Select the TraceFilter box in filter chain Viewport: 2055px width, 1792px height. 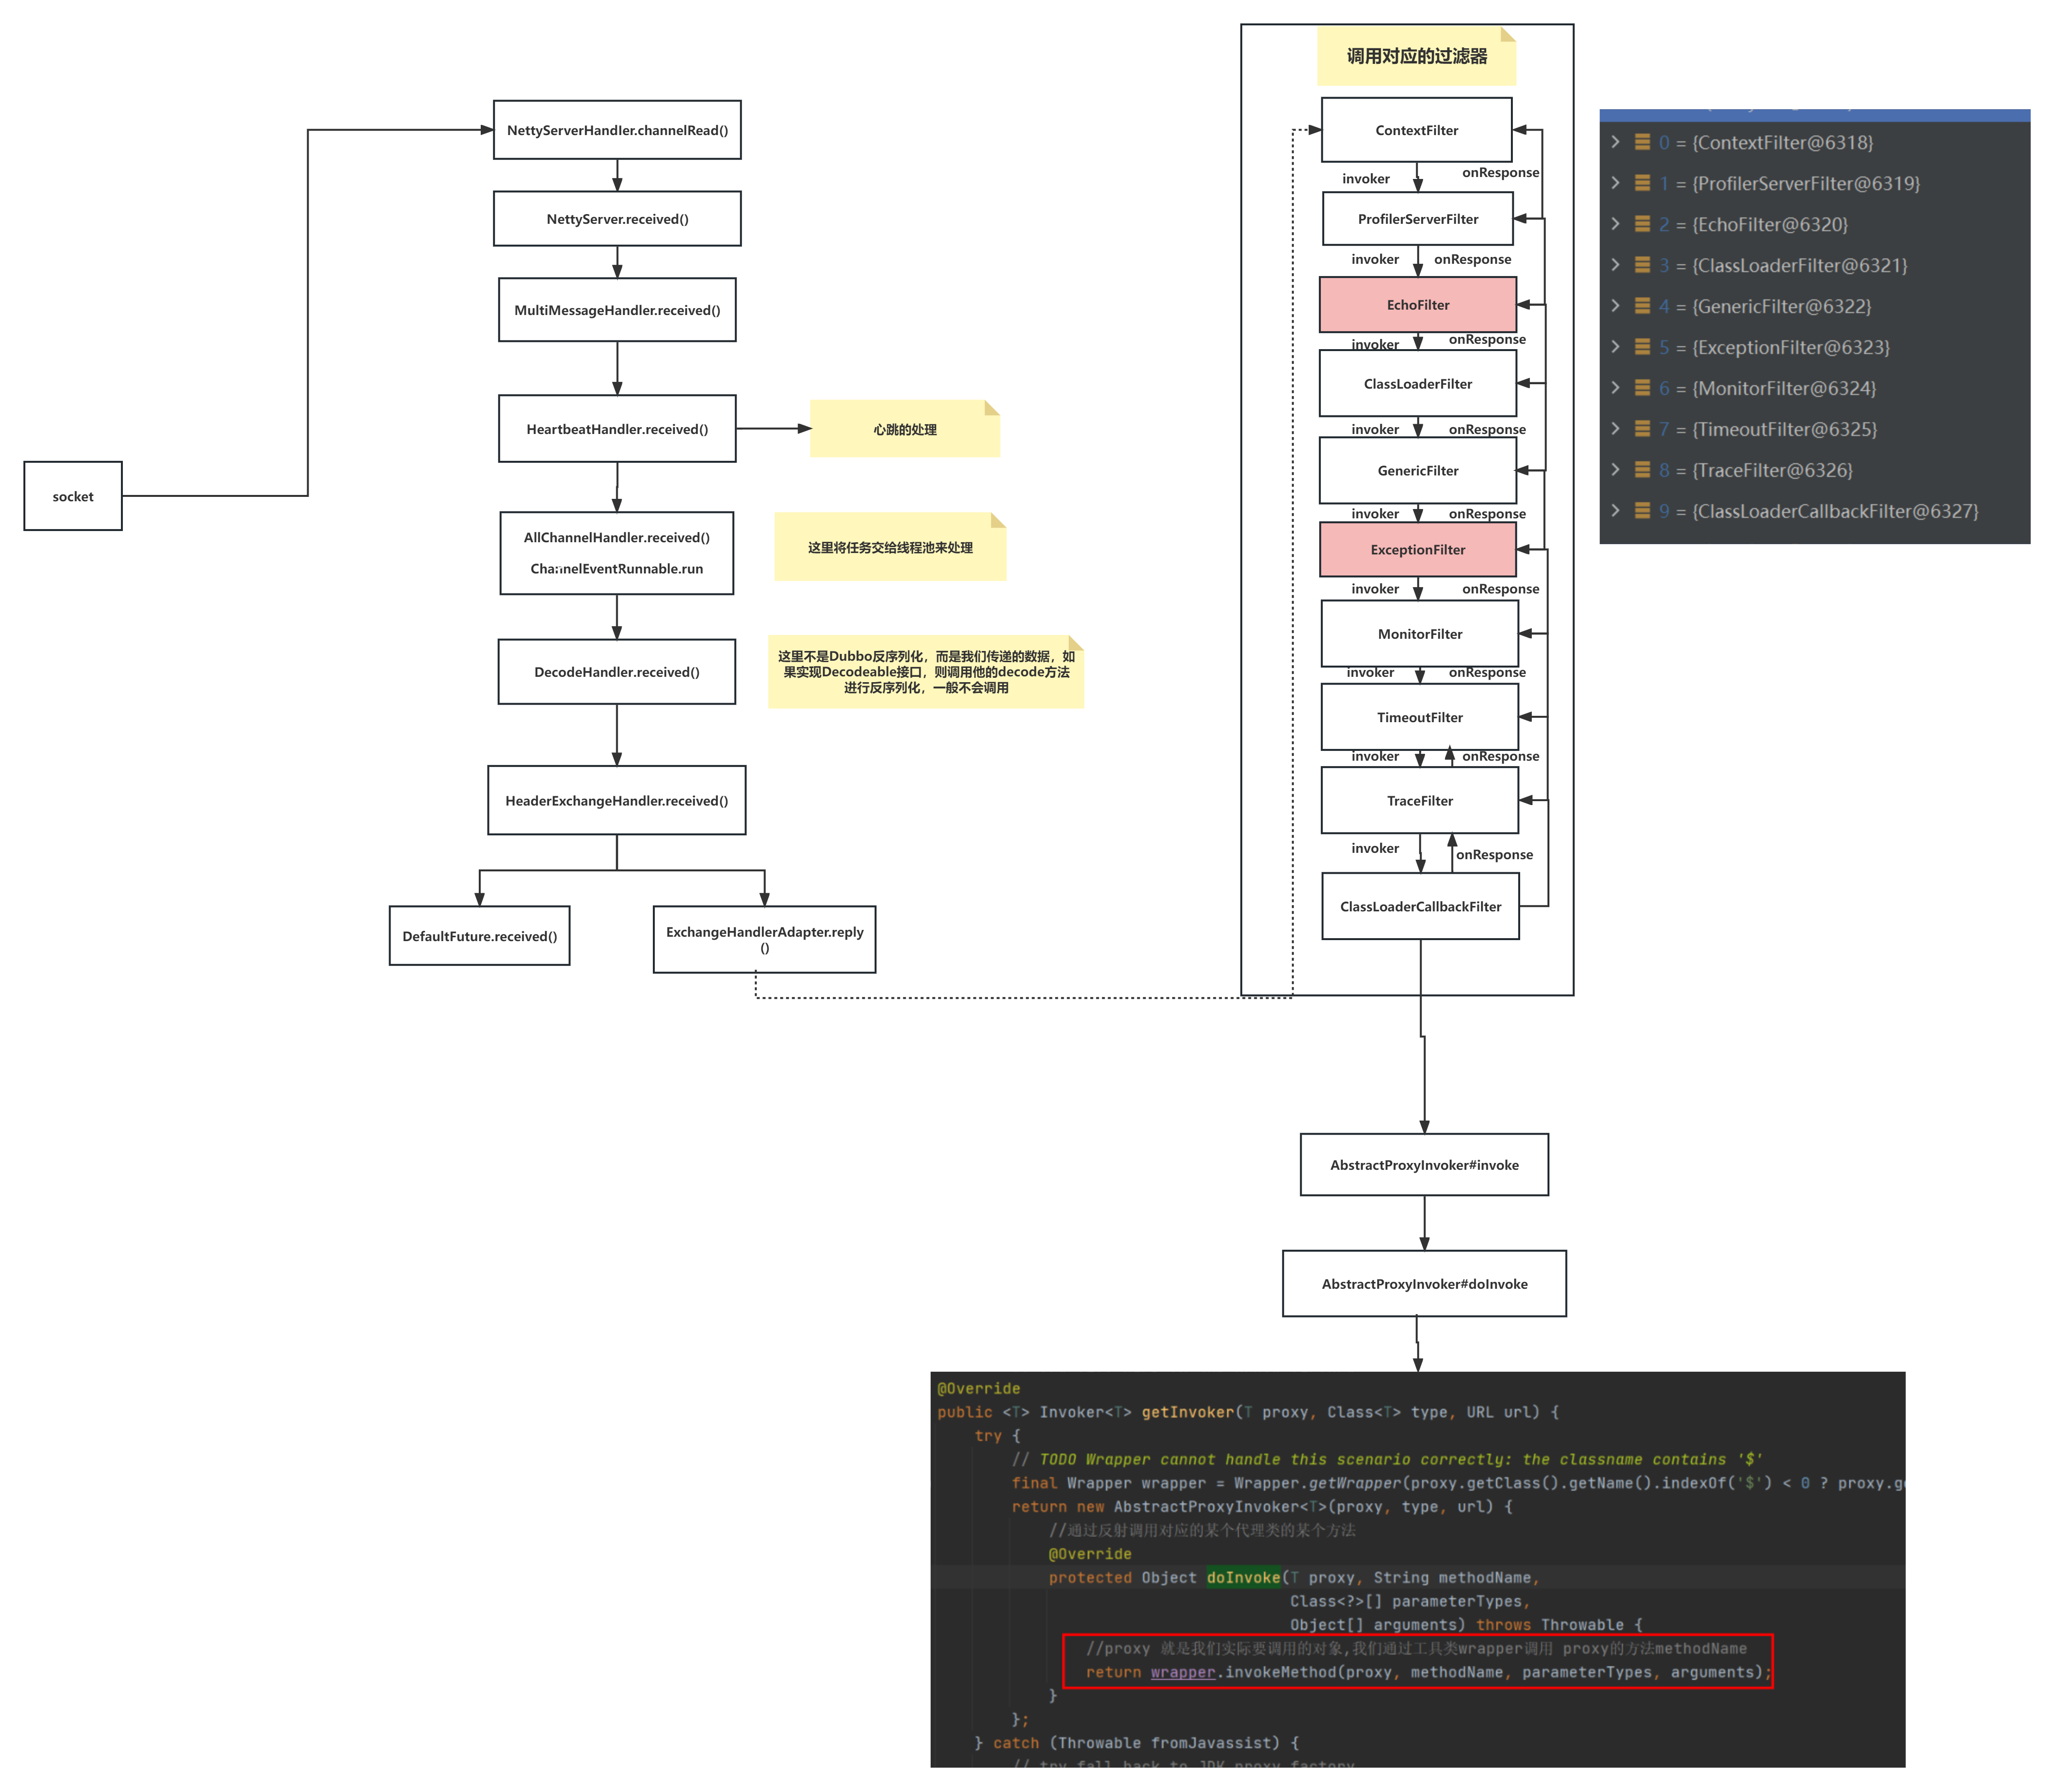1420,801
